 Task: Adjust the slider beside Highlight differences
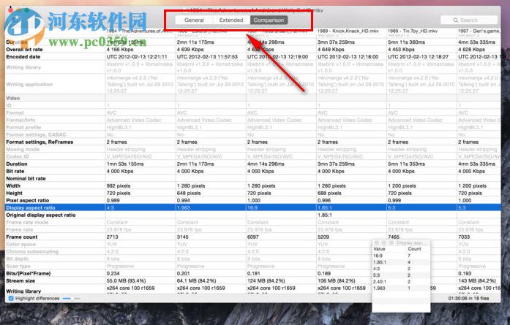point(71,298)
